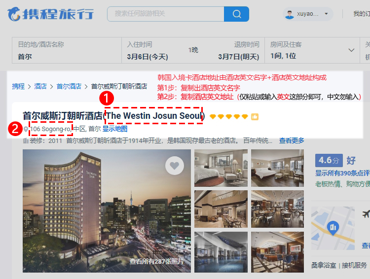370x279 pixels.
Task: Click the 1间, 1位 room guest value
Action: (x=283, y=56)
